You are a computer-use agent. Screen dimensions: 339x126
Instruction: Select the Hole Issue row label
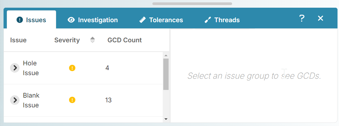(31, 68)
